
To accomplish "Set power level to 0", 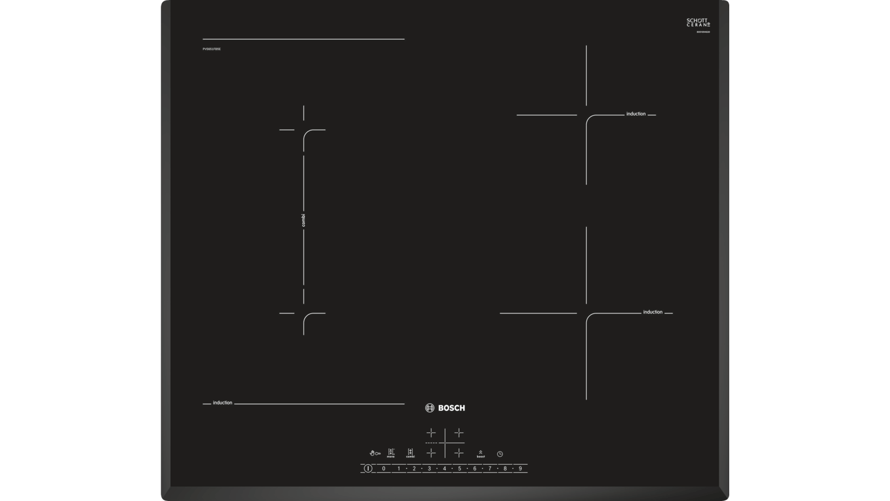I will [x=383, y=469].
